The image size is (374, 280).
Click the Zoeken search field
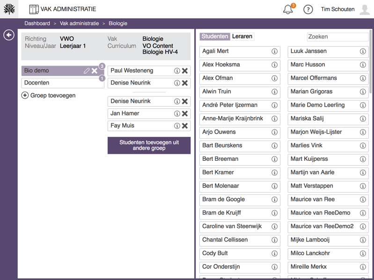(x=337, y=36)
